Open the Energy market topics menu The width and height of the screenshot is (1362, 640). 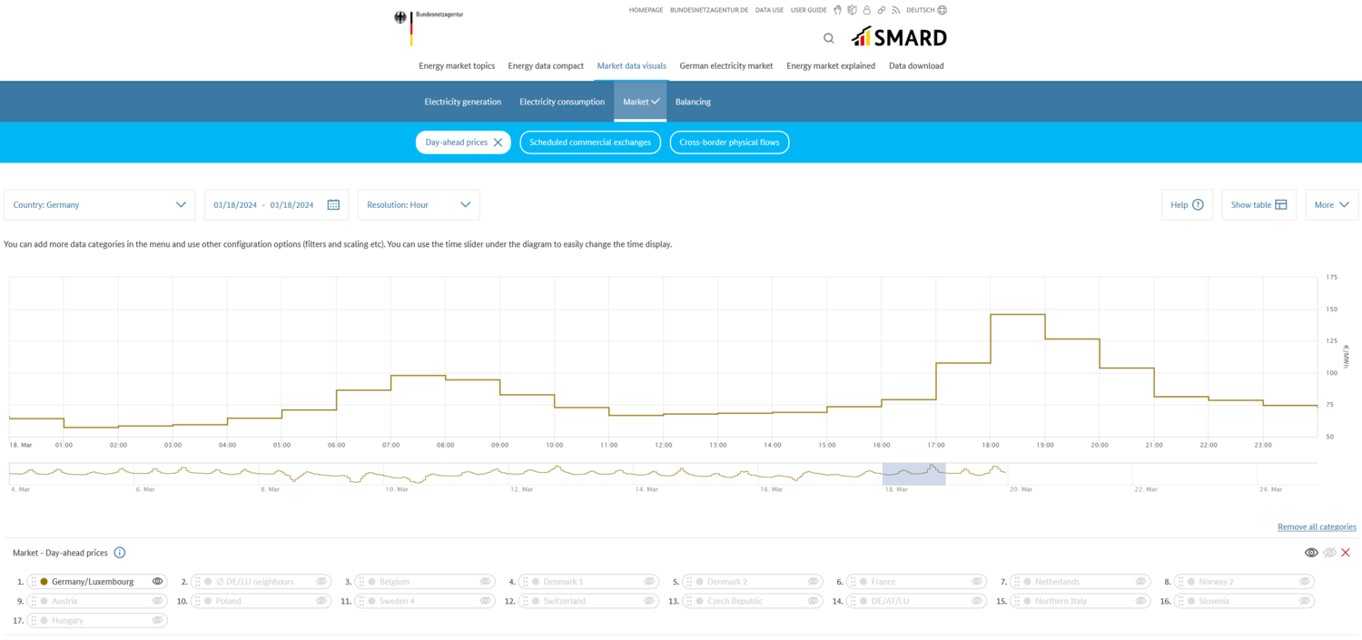[457, 66]
